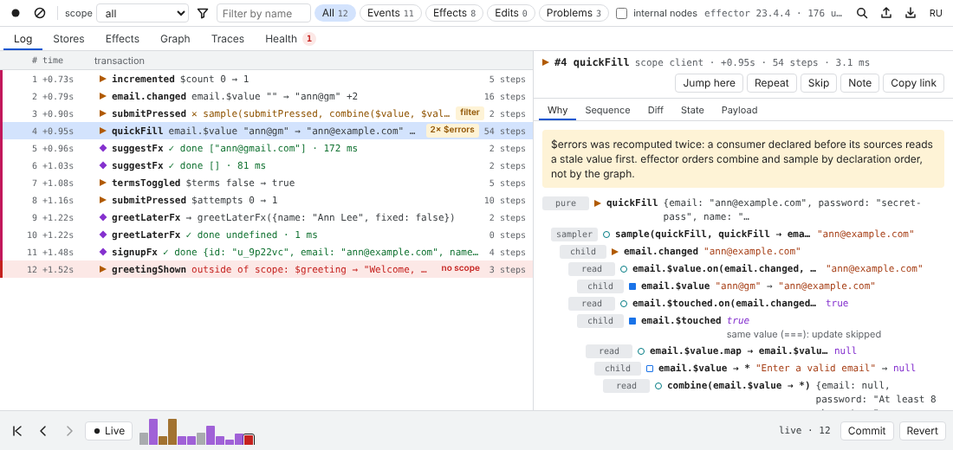Click the triangle icon in #4 quickFill header
Screen dimensions: 953x450
coord(545,62)
